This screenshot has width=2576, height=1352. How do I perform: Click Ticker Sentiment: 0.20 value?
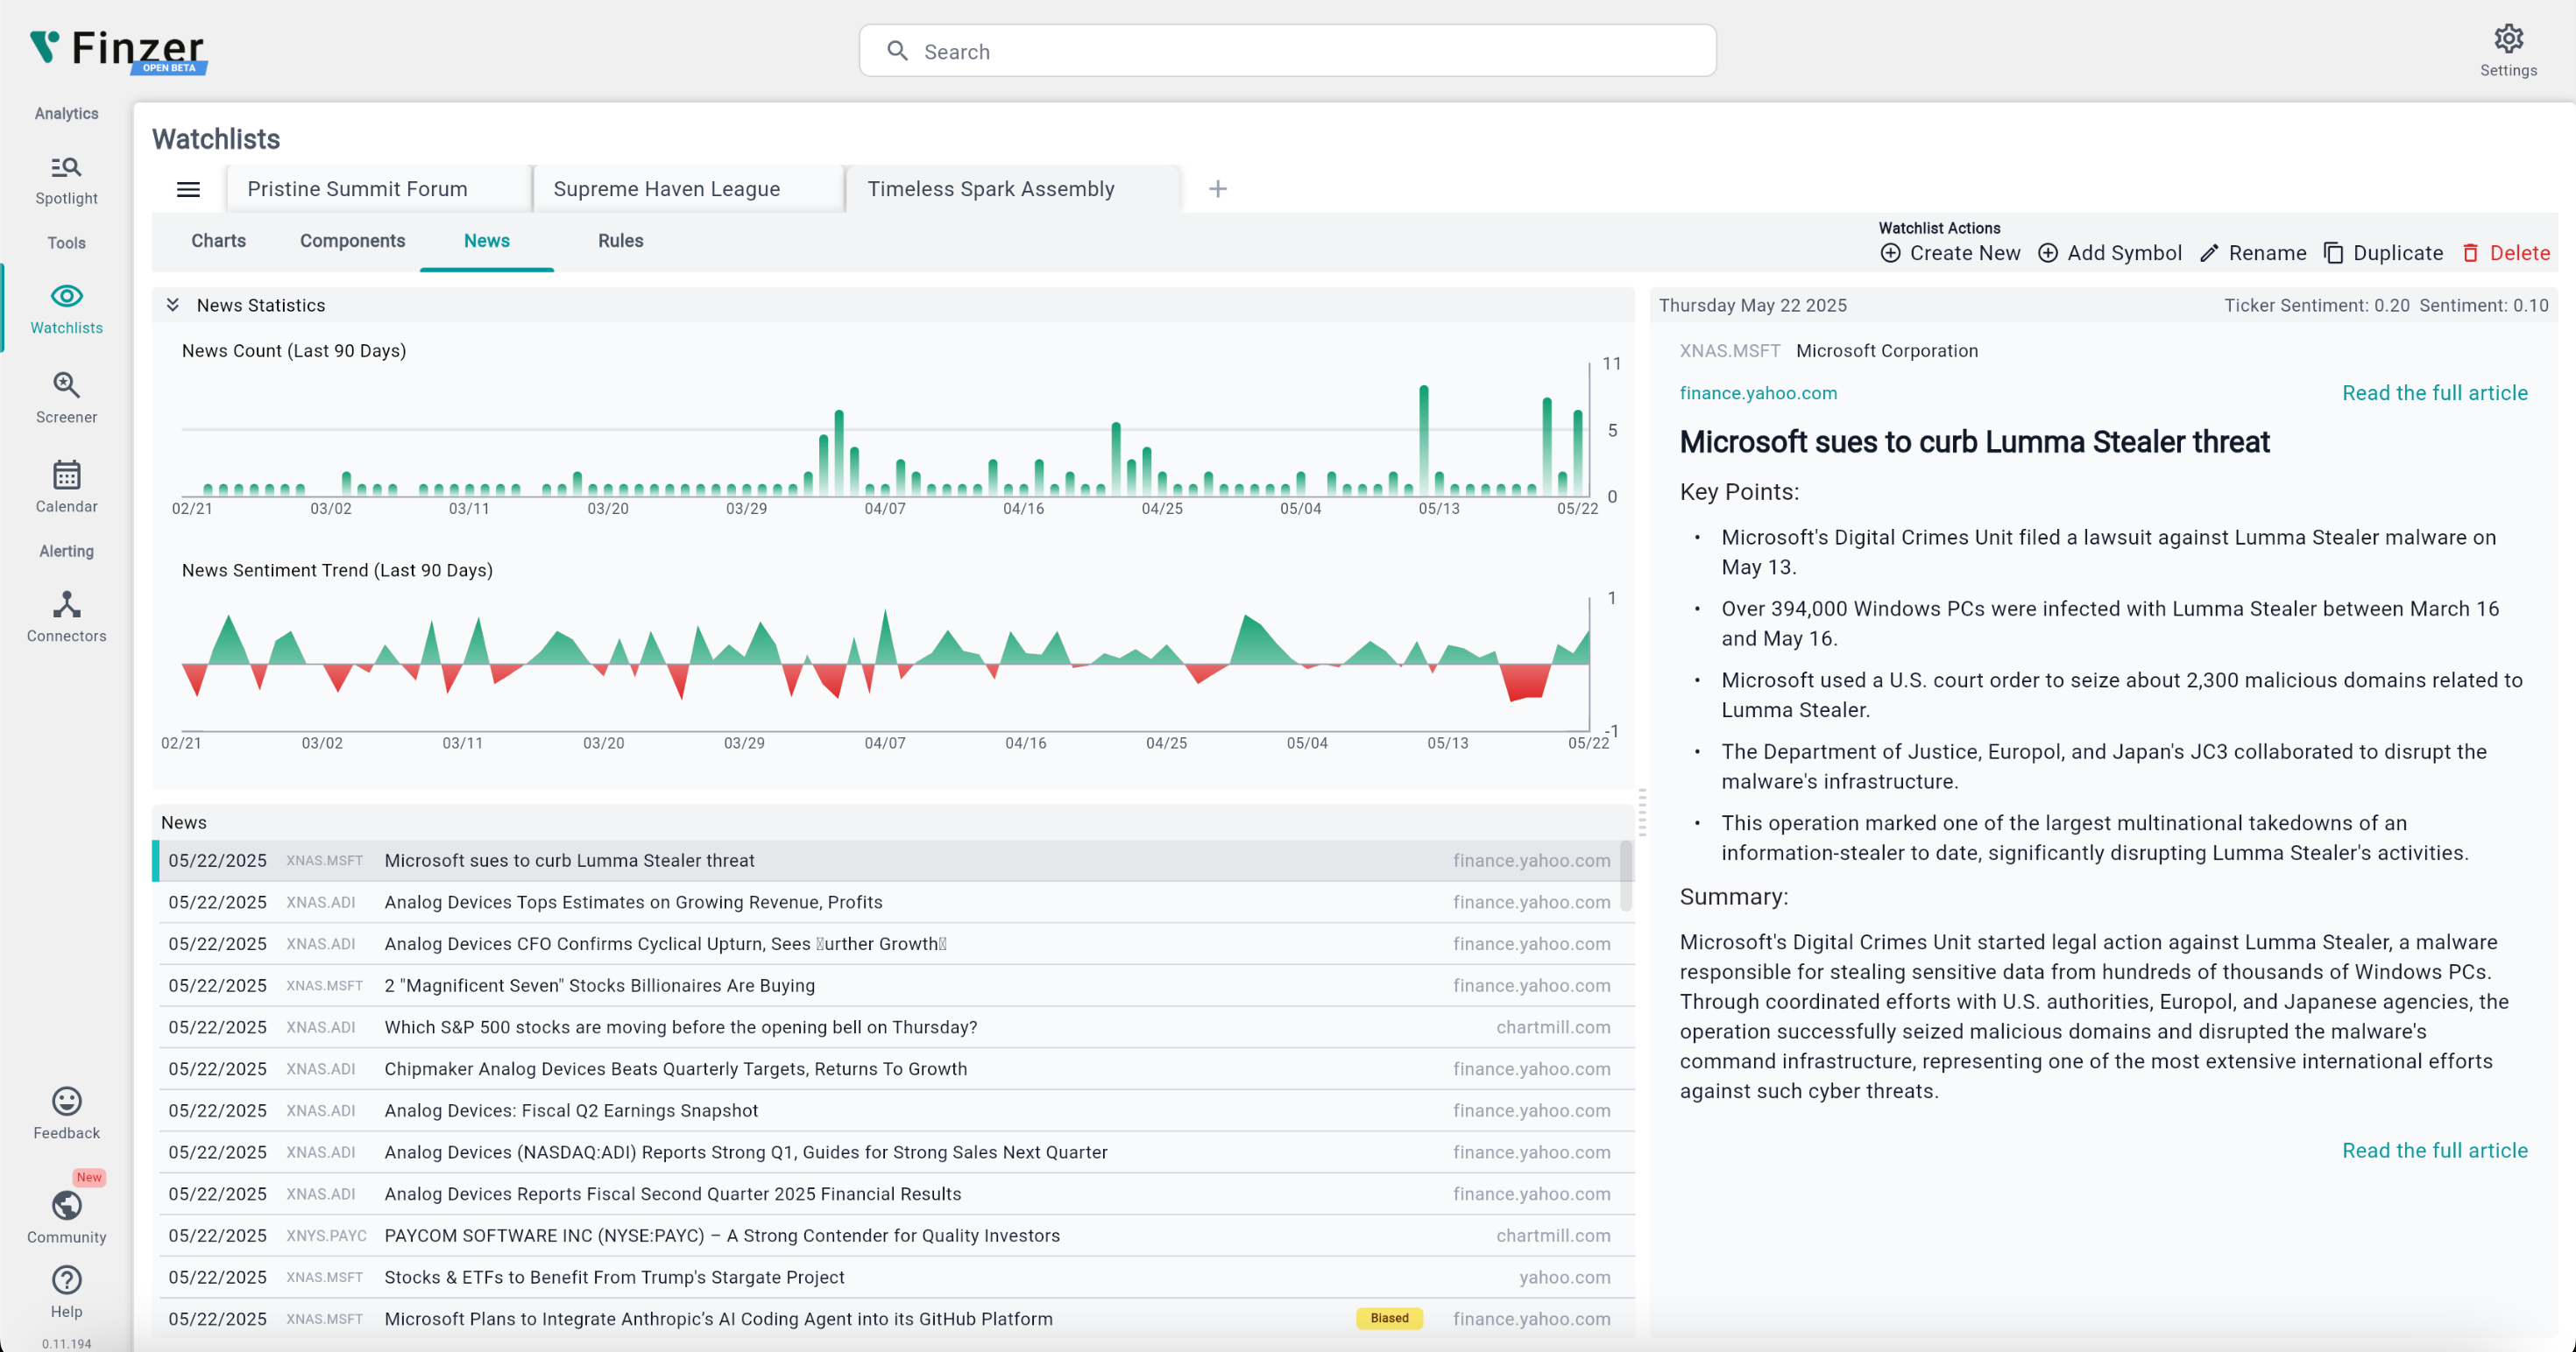click(2316, 305)
